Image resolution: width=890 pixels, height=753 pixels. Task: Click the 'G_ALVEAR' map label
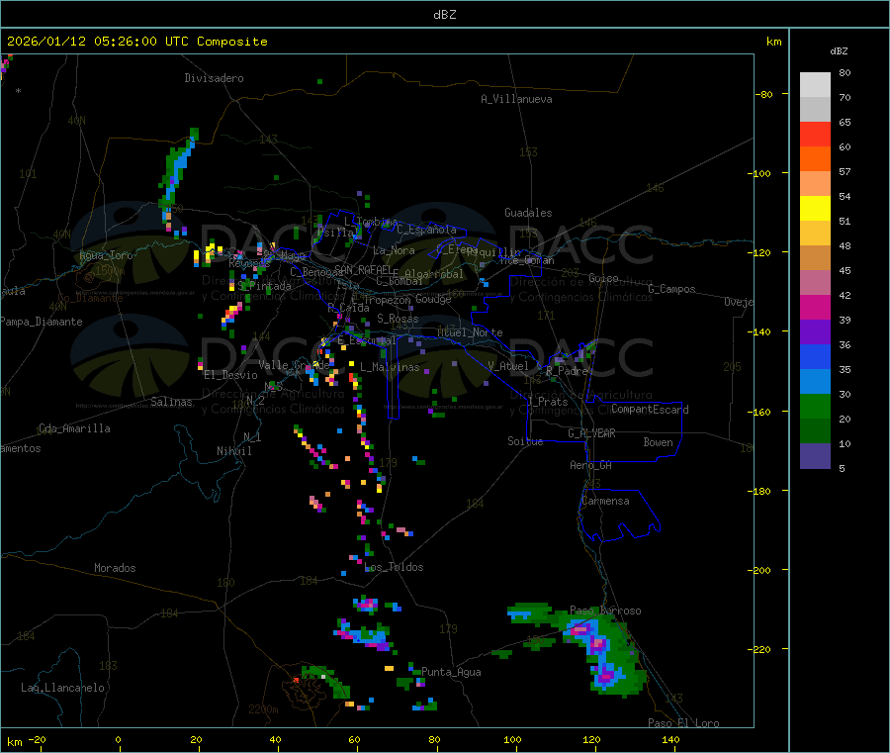pos(591,433)
